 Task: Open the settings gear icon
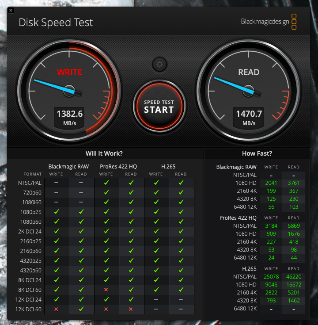[159, 64]
